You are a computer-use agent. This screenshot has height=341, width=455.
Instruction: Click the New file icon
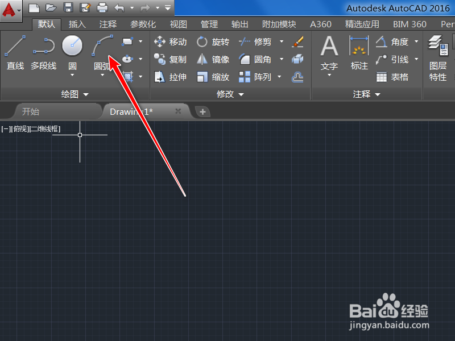tap(34, 8)
